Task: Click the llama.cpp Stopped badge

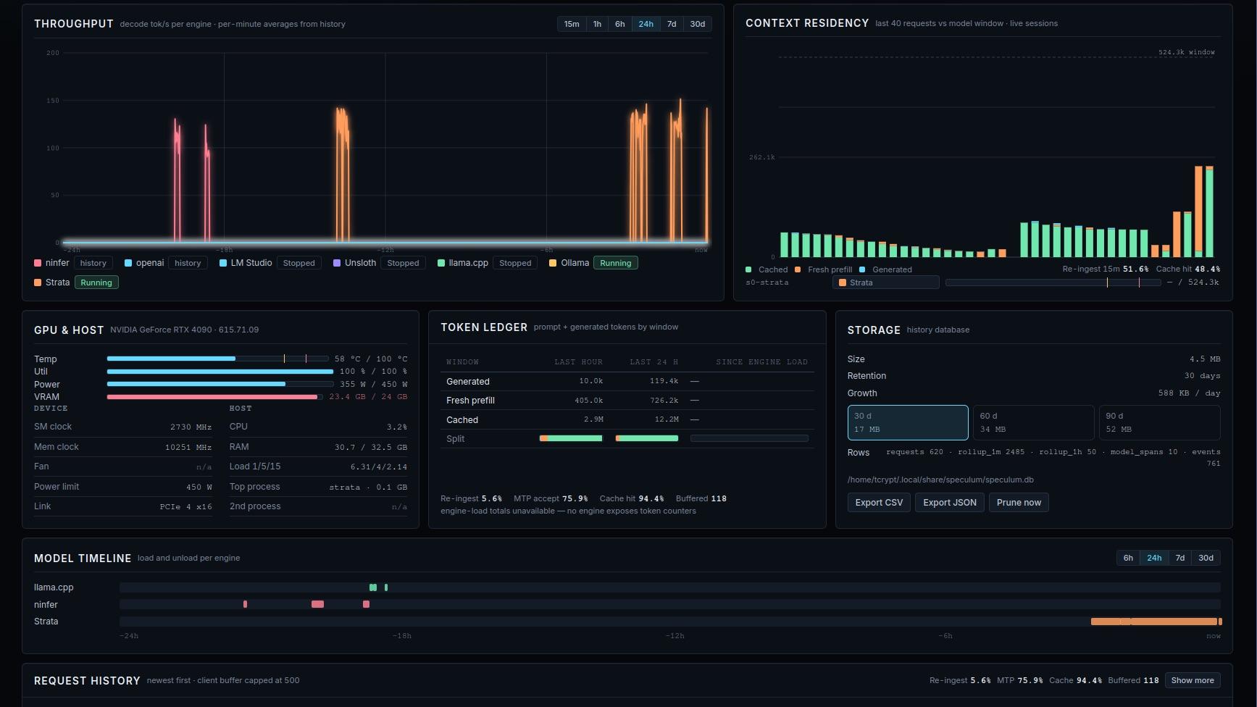Action: click(515, 263)
